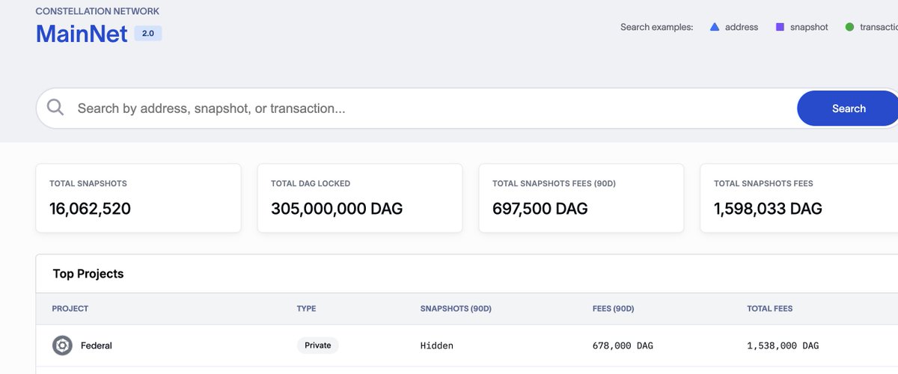Click the Search examples label
The image size is (898, 374).
point(657,27)
